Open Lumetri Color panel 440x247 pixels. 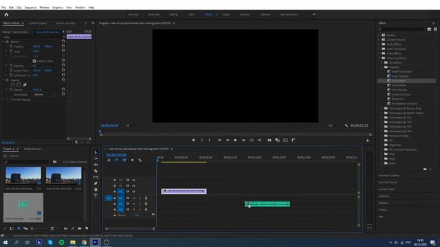(x=386, y=189)
